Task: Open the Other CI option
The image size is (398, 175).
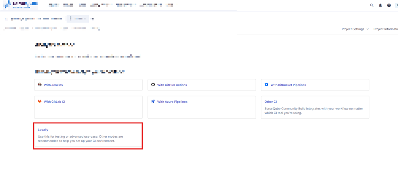Action: pos(315,107)
